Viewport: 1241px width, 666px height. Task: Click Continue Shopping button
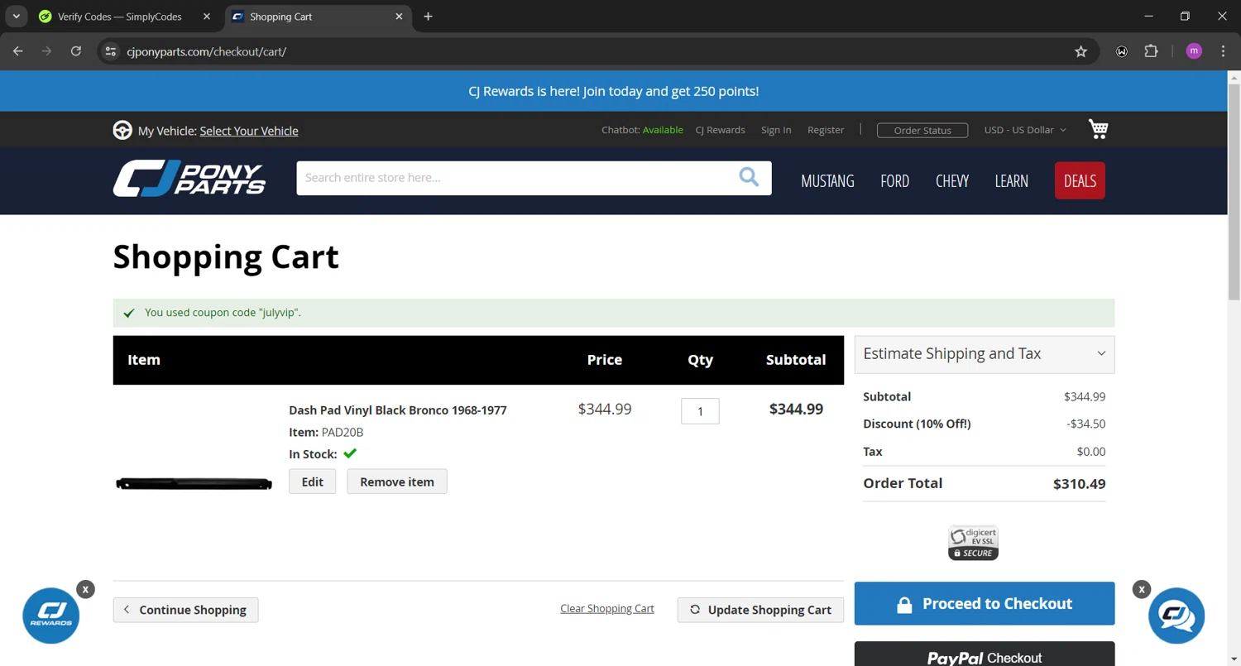tap(185, 610)
